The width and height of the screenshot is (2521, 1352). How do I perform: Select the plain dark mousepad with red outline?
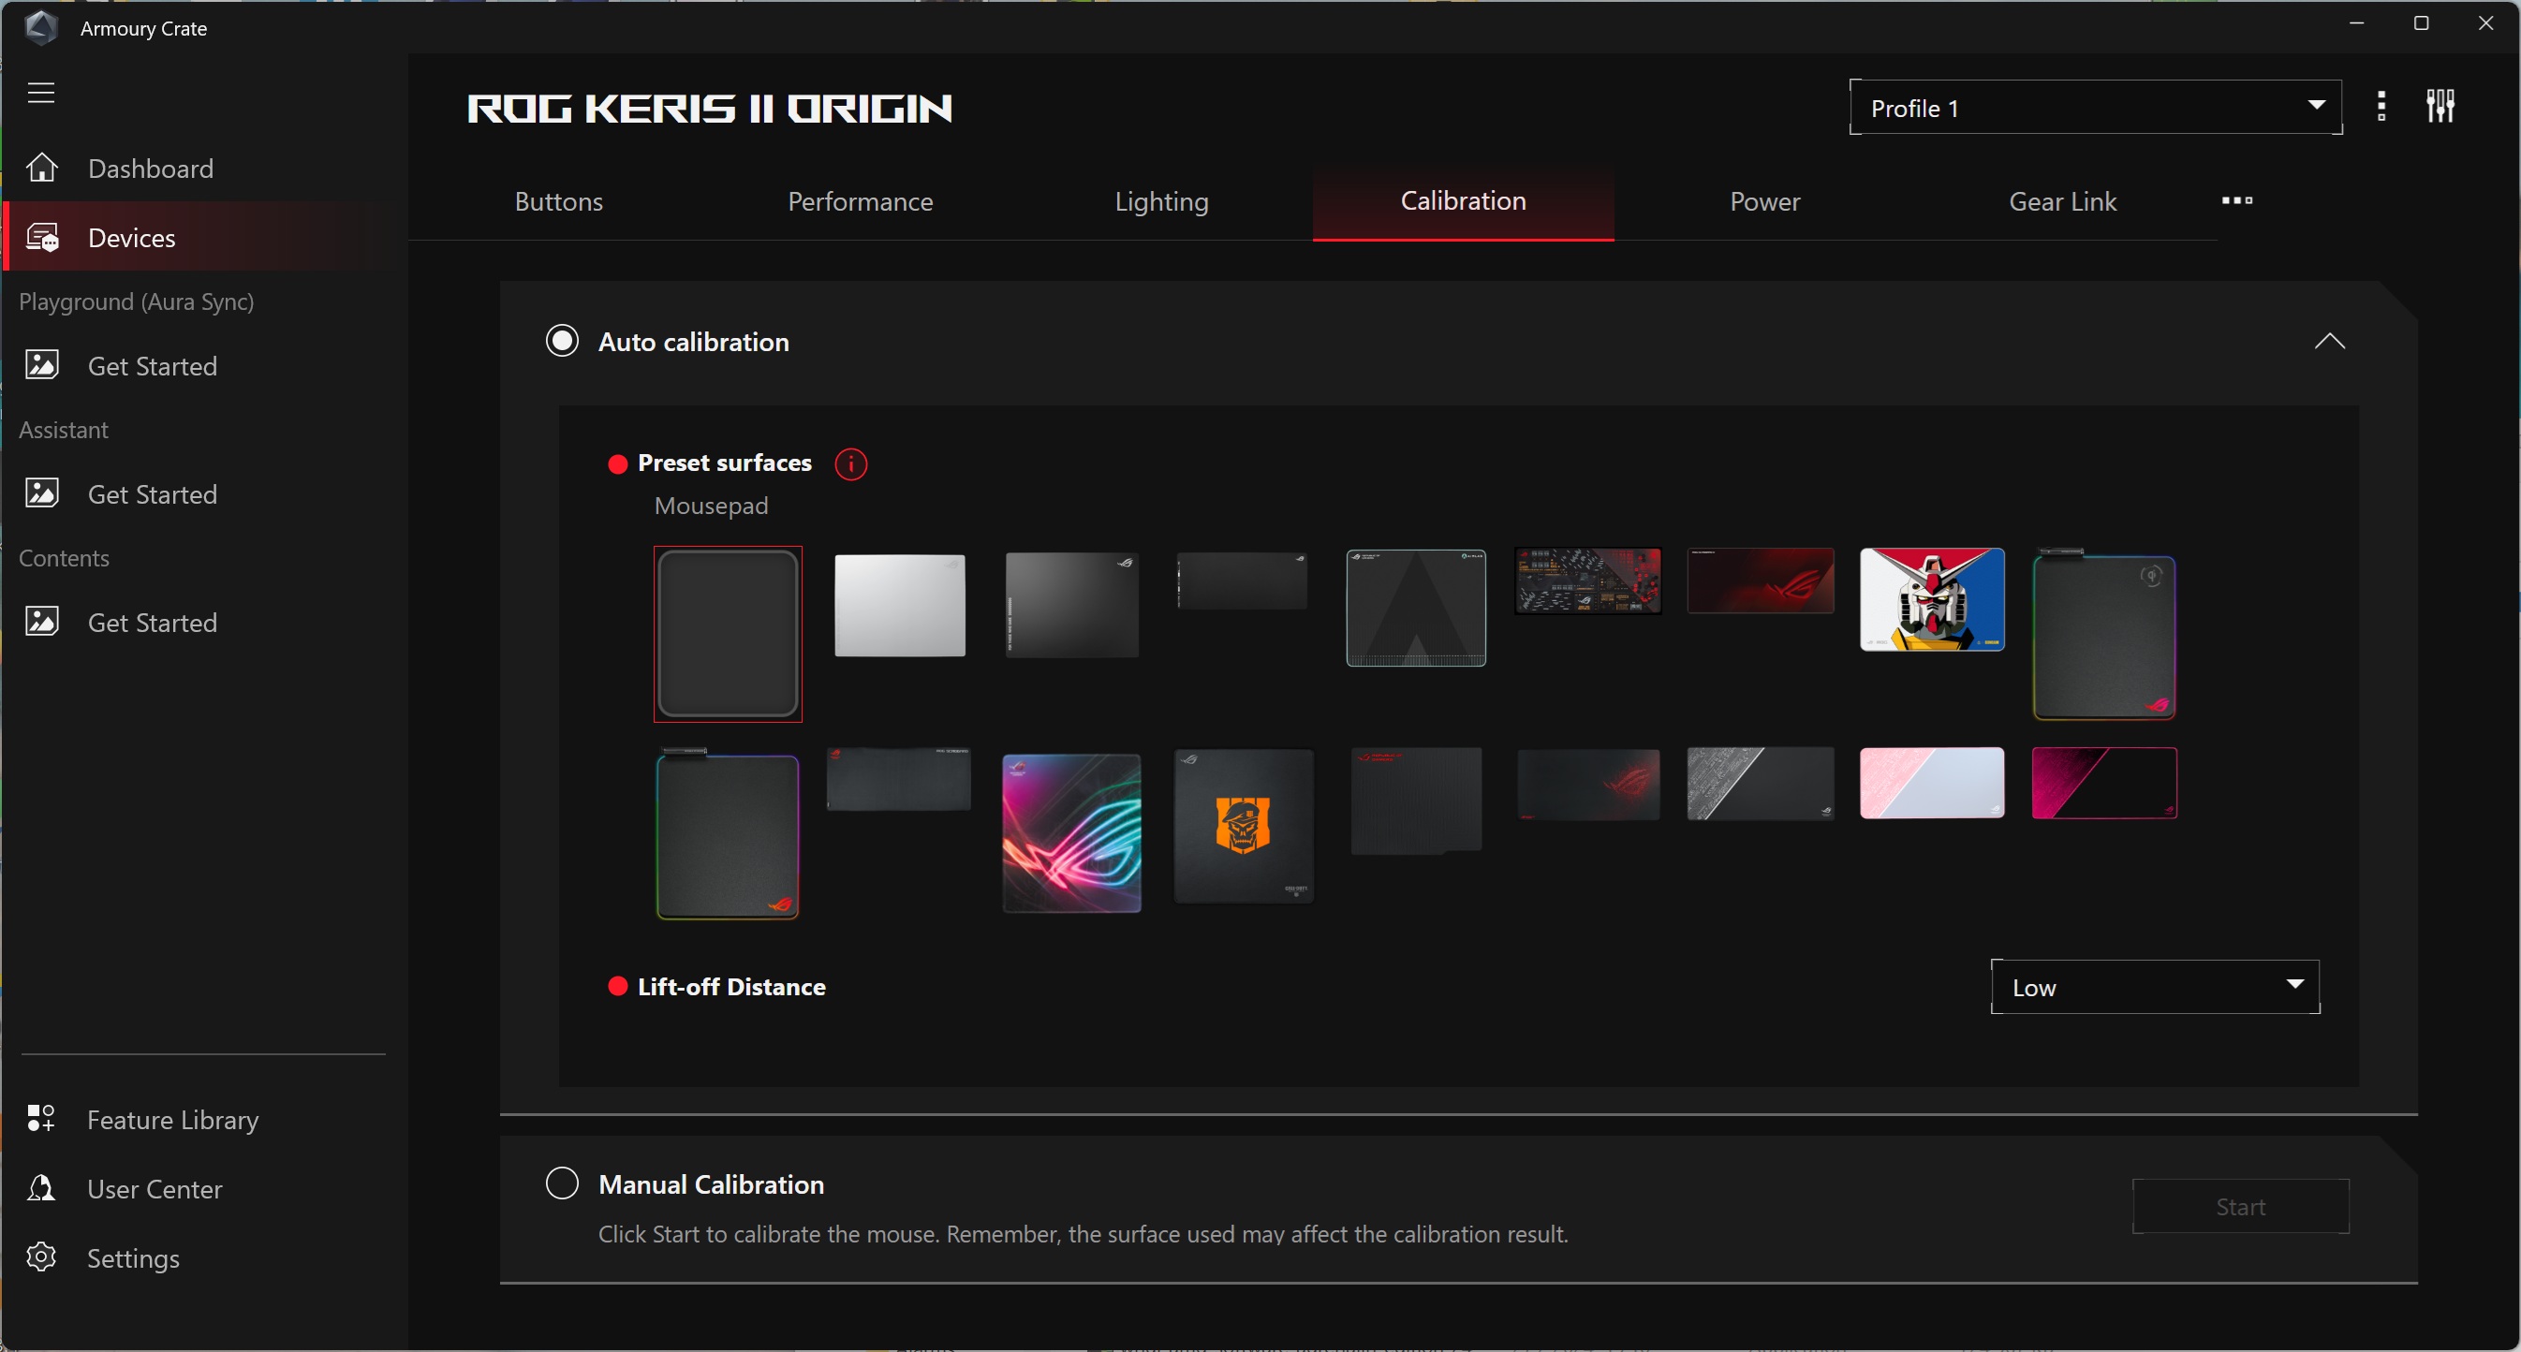(x=727, y=634)
